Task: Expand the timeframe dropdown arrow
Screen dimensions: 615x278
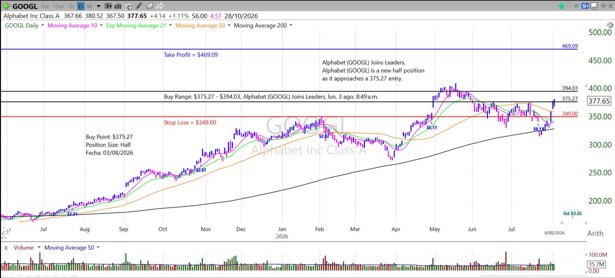Action: coord(98,7)
